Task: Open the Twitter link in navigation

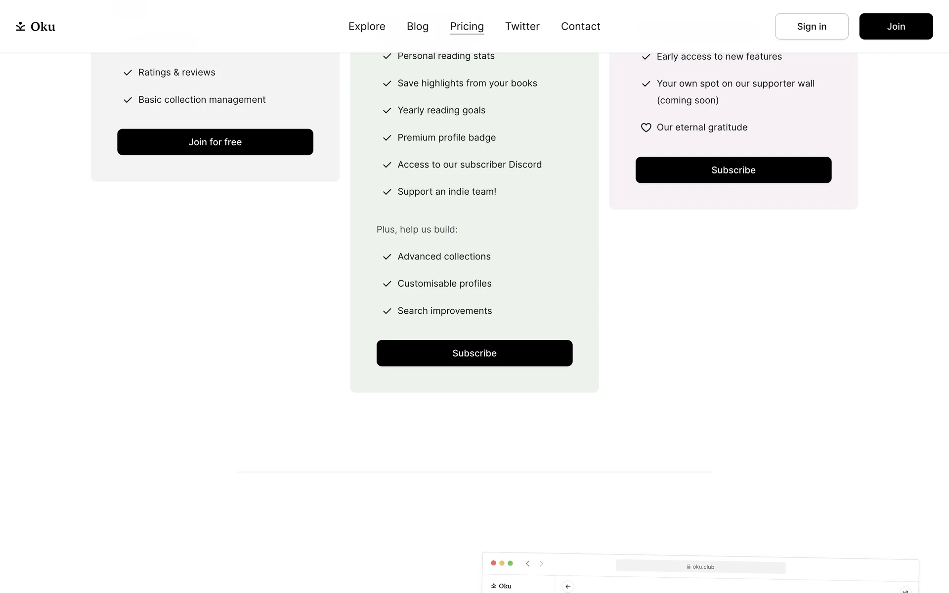Action: click(522, 27)
